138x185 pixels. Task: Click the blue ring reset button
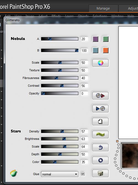100,160
